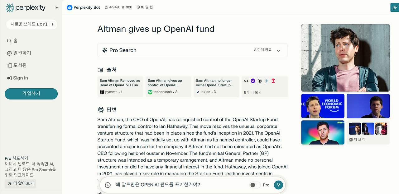399x194 pixels.
Task: Toggle the Pro switch in the query bar
Action: tap(255, 185)
